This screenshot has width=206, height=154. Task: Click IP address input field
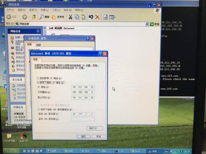pos(83,87)
